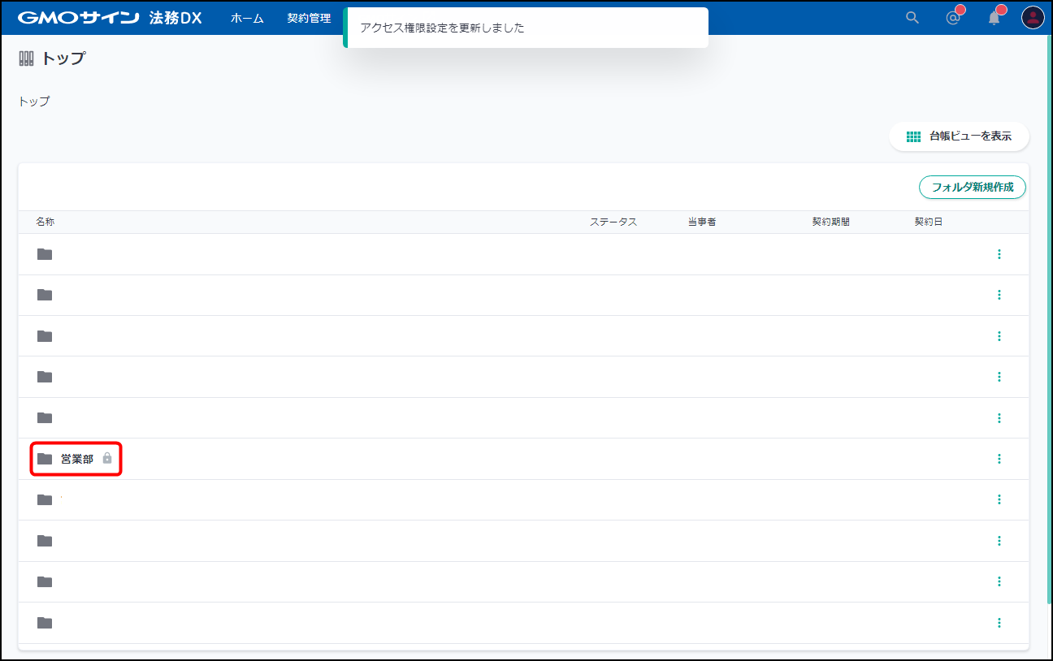Click the GMOサイン 法務DX logo
1053x661 pixels.
click(x=110, y=18)
